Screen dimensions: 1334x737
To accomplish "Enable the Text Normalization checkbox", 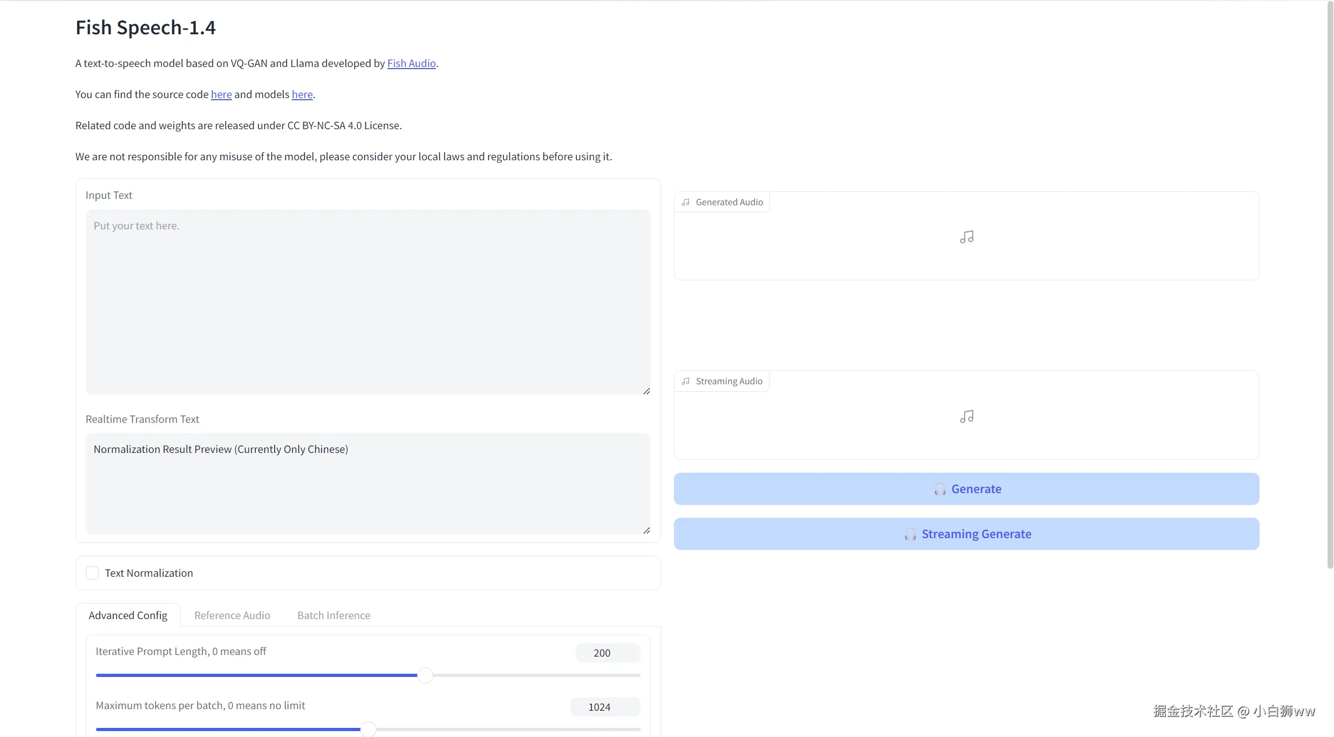I will [x=92, y=573].
